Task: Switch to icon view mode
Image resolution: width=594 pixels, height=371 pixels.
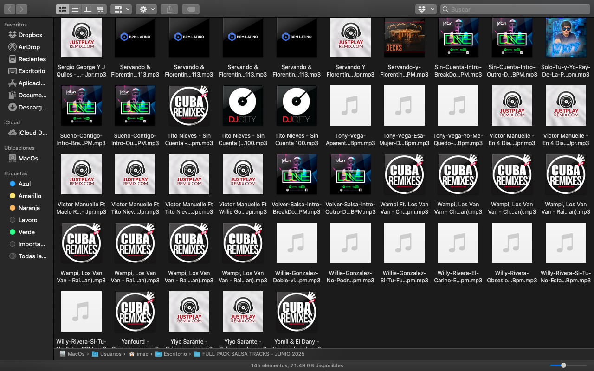Action: (62, 9)
